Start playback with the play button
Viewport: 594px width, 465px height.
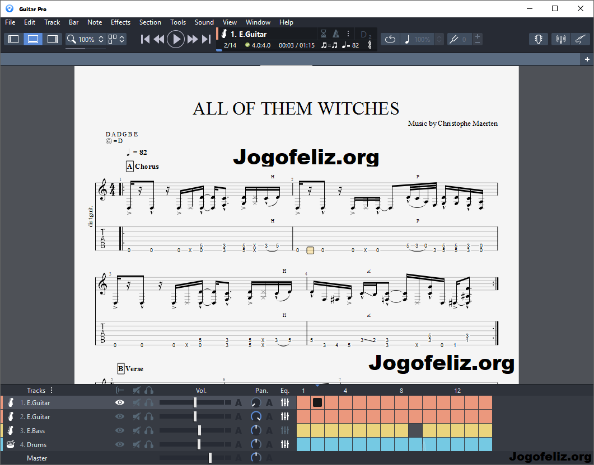click(x=176, y=39)
